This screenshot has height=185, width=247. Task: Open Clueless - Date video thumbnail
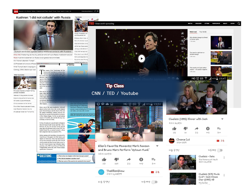coord(182,162)
